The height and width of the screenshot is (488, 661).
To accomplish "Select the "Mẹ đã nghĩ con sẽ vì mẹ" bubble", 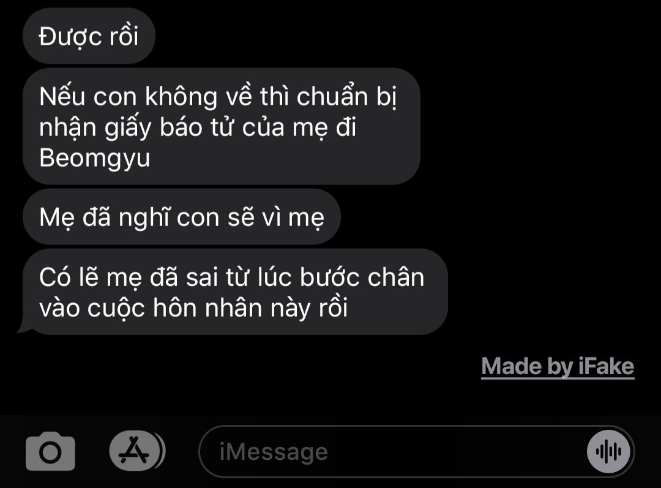I will coord(182,217).
